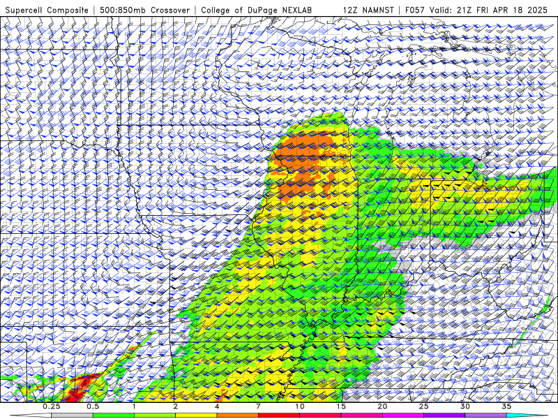Click the '1' legend label

coord(134,406)
